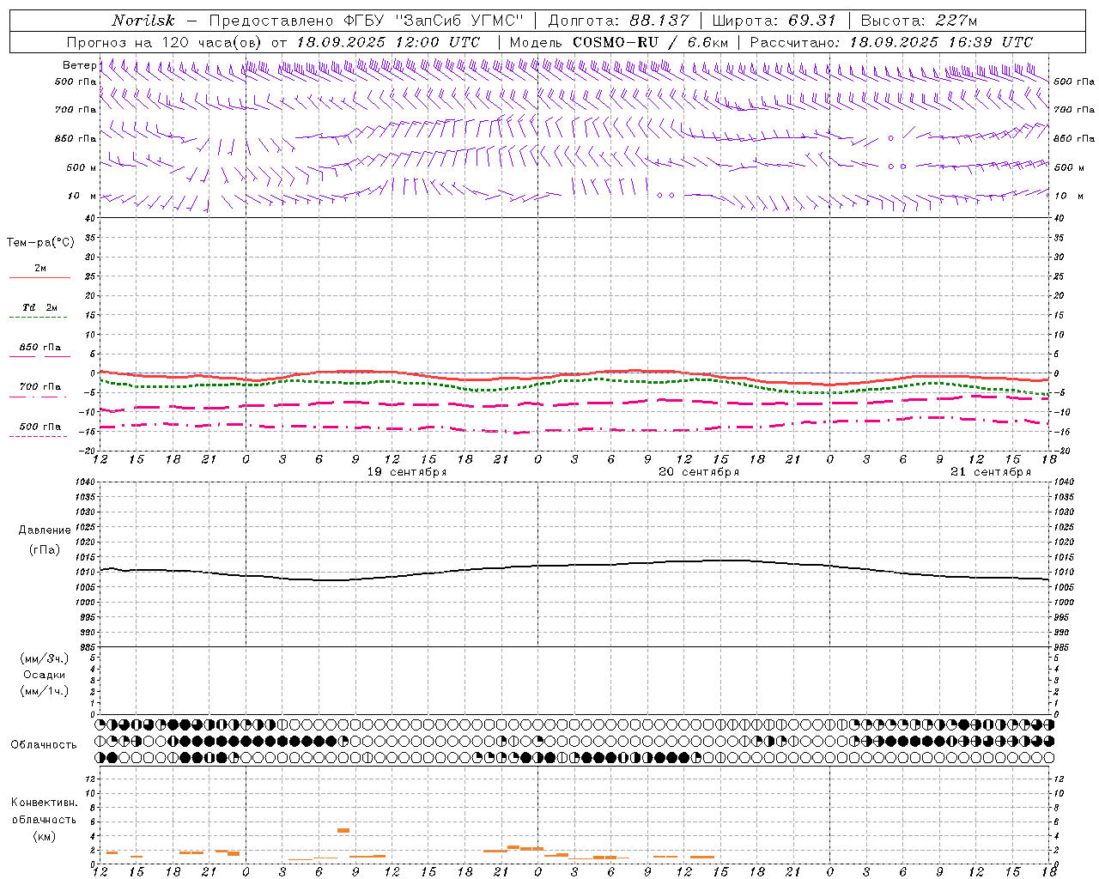The height and width of the screenshot is (879, 1099).
Task: Click the Ветер wind section label
Action: coord(79,65)
